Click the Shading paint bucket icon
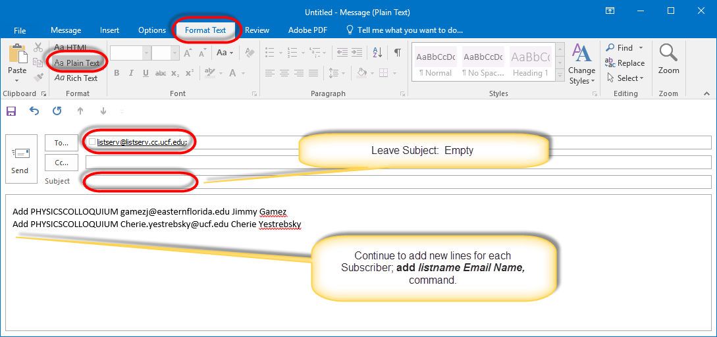Screen dimensions: 717x337 coord(361,72)
